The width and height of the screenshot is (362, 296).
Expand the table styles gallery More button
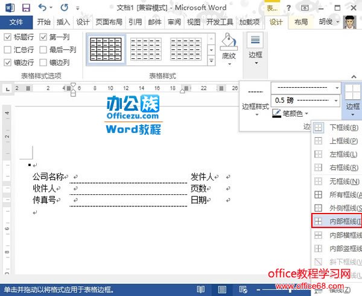pyautogui.click(x=211, y=61)
